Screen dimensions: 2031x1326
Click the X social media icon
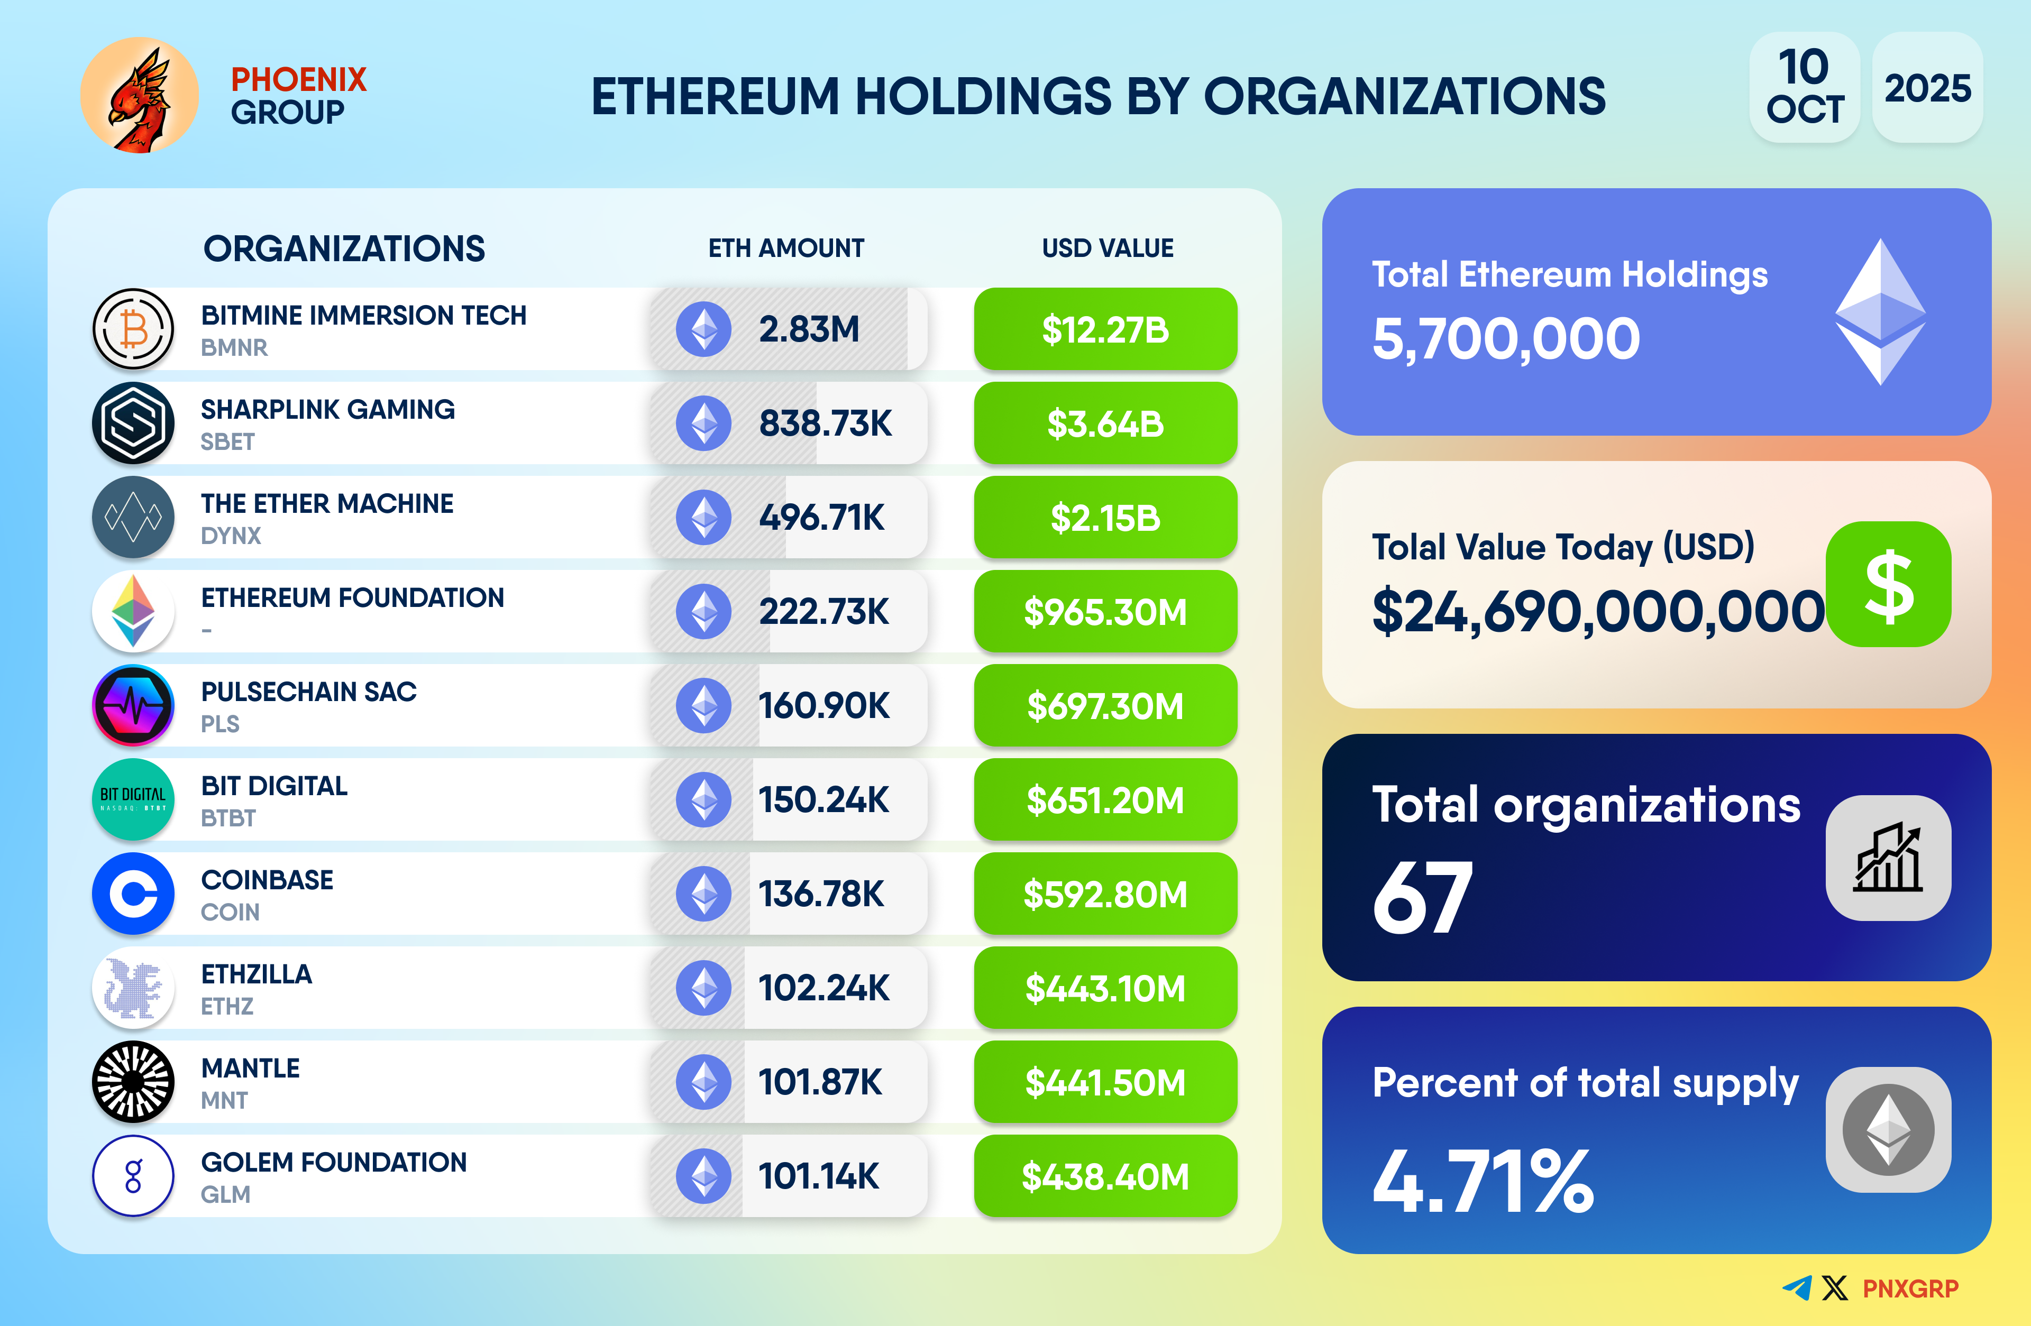1835,1287
